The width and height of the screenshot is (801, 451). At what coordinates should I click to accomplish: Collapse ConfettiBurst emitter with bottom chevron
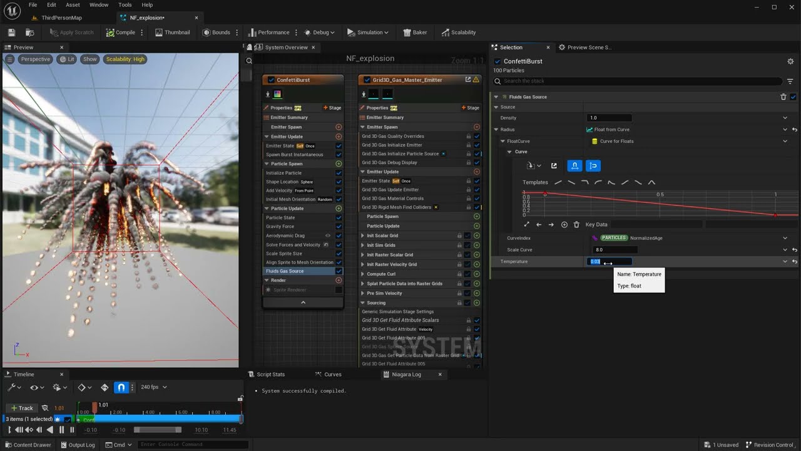[x=304, y=303]
